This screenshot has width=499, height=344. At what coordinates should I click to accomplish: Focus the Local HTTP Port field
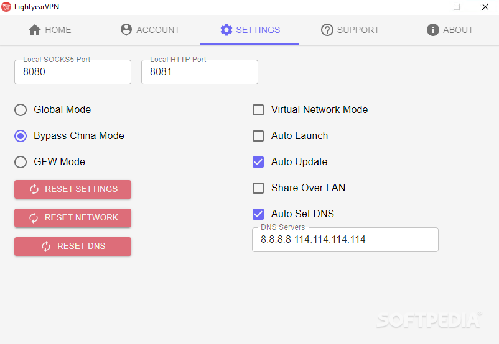click(x=200, y=72)
